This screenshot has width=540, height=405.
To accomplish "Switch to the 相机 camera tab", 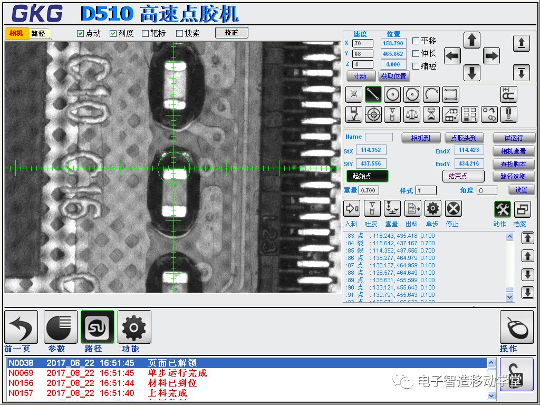I will coord(16,33).
